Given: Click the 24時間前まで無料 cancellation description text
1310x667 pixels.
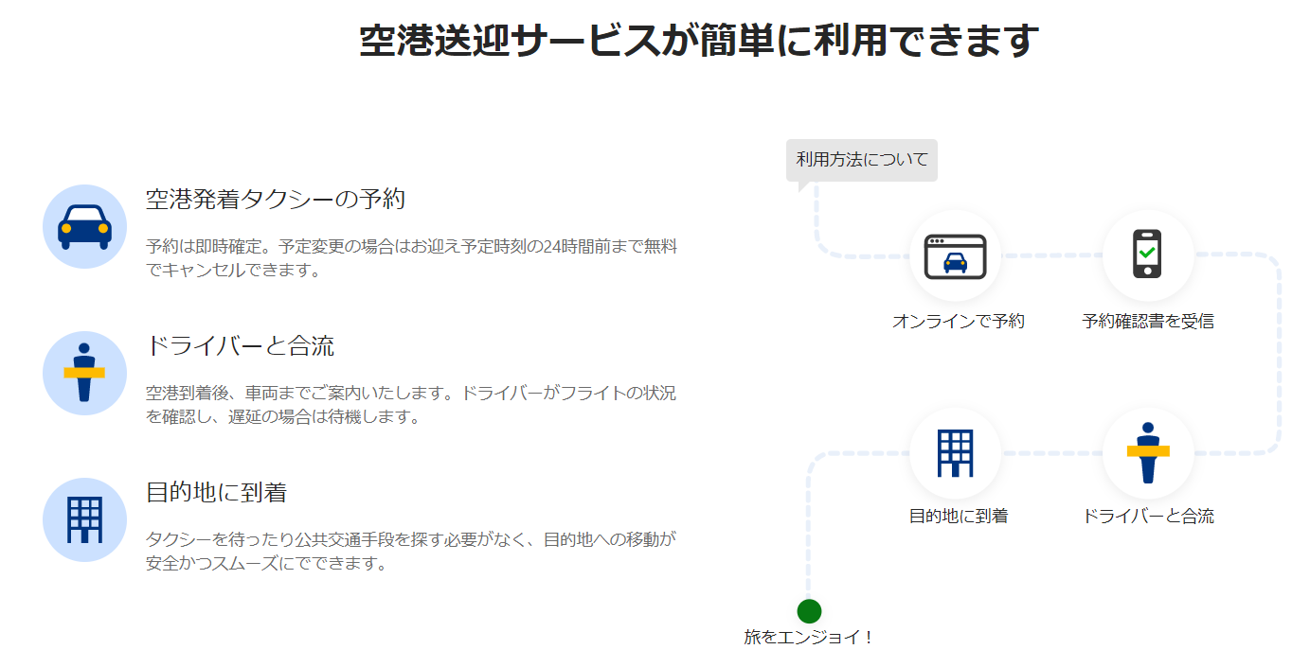Looking at the screenshot, I should pos(411,258).
